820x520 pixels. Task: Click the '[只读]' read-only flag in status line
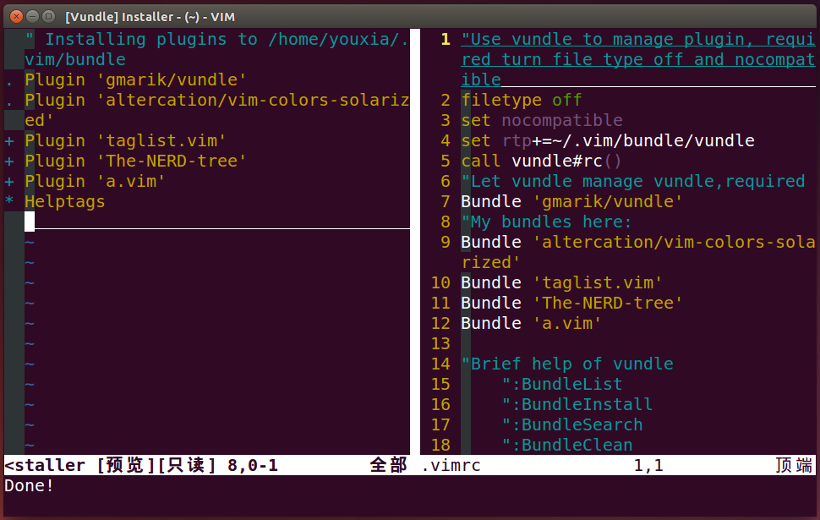tap(187, 466)
